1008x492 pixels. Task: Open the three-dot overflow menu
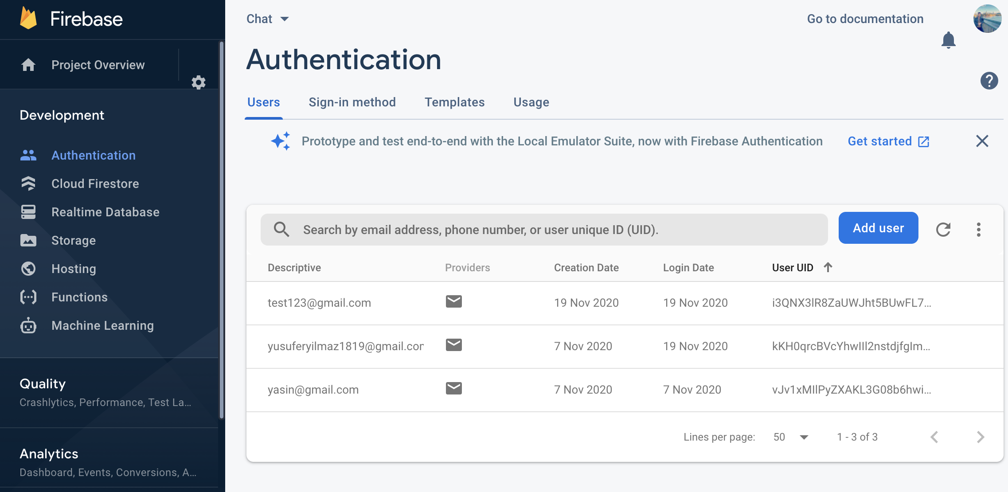click(978, 229)
